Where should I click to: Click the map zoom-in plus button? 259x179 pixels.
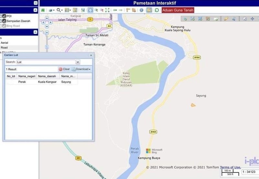47,32
